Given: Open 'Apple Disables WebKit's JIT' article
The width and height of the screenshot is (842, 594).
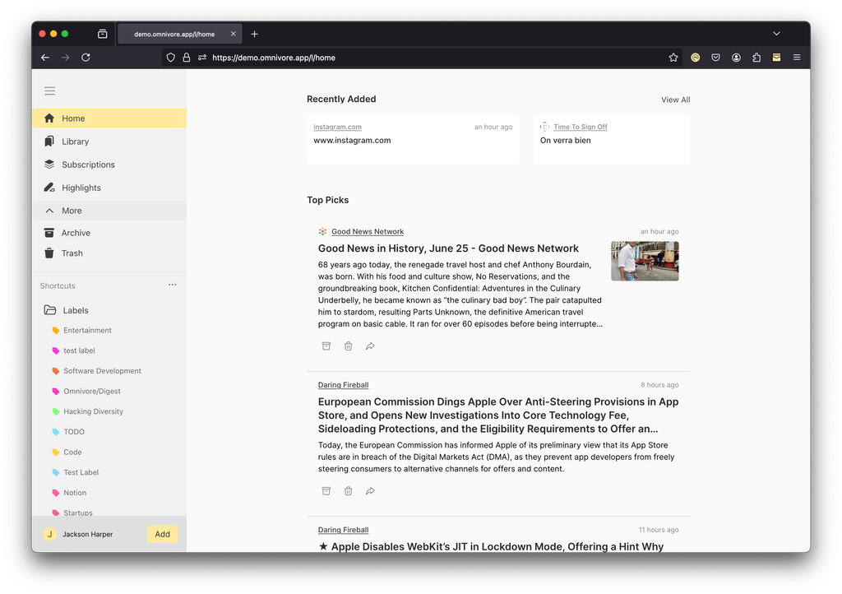Looking at the screenshot, I should pyautogui.click(x=491, y=546).
